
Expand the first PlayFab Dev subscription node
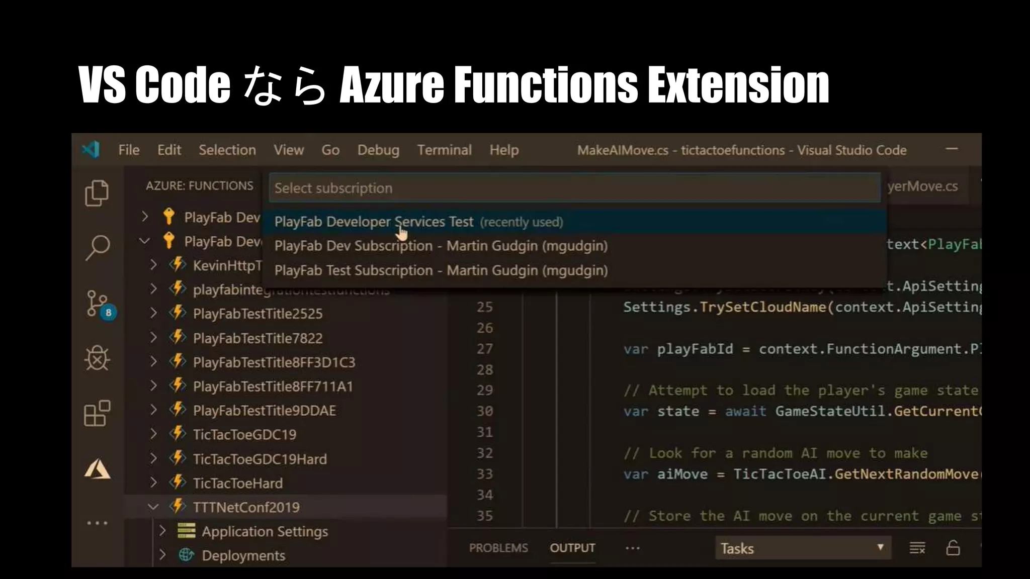point(145,217)
